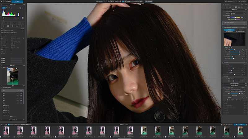
Task: Open the Color palette tab icon
Action: [x=230, y=7]
